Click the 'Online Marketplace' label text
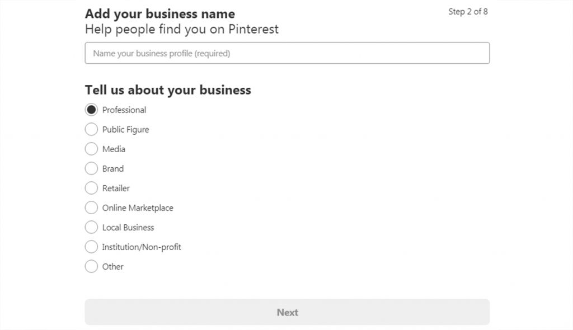The width and height of the screenshot is (573, 330). [x=138, y=208]
